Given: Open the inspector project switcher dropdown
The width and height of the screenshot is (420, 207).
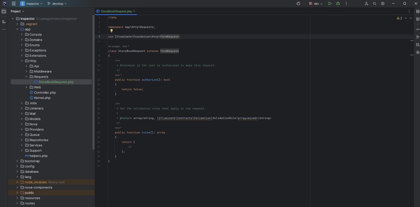Looking at the screenshot, I should click(x=32, y=3).
